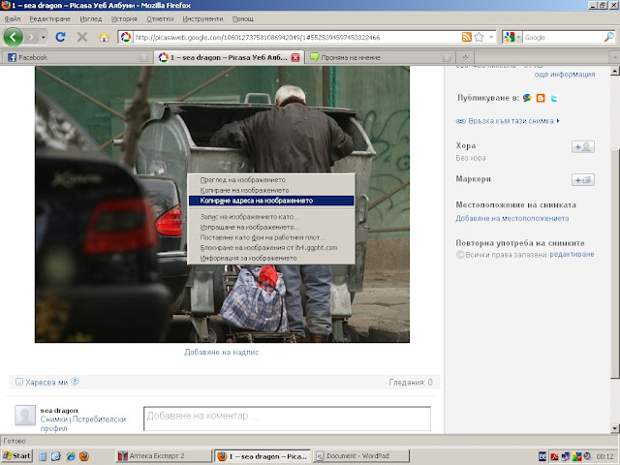Publish photo to Twitter icon

click(x=554, y=98)
